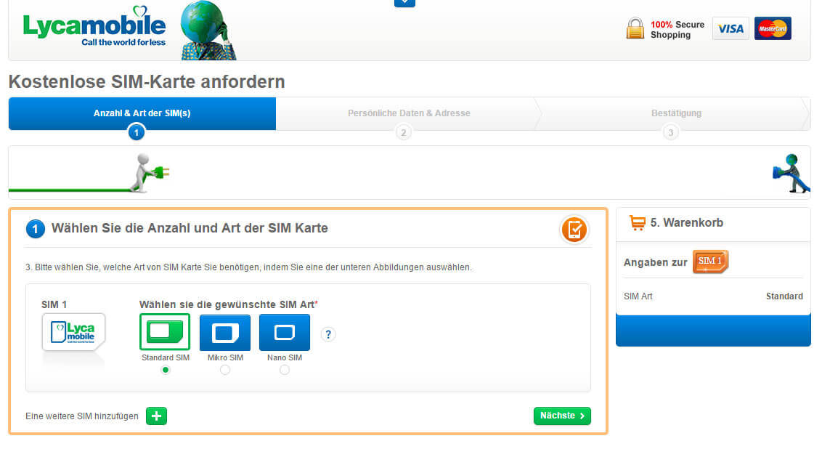Click the shopping cart icon in Warenkorb

point(638,223)
